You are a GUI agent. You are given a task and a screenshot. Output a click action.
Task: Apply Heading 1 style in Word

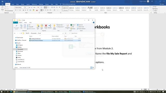(x=78, y=9)
